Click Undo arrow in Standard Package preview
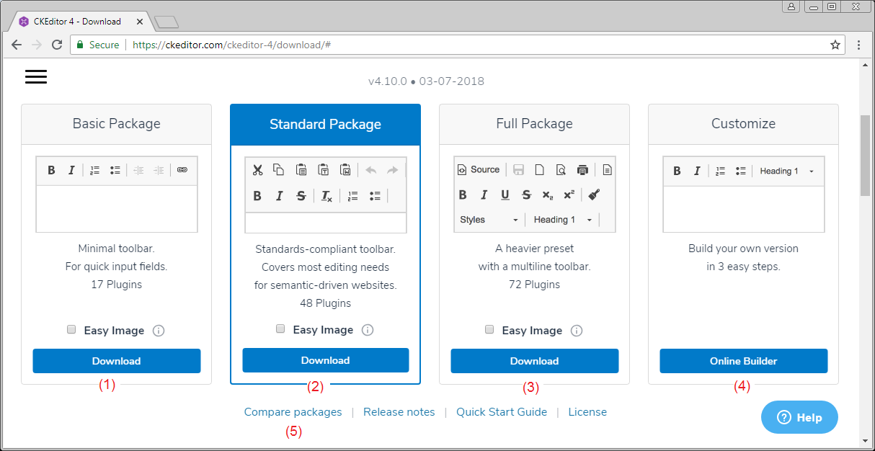 point(371,170)
